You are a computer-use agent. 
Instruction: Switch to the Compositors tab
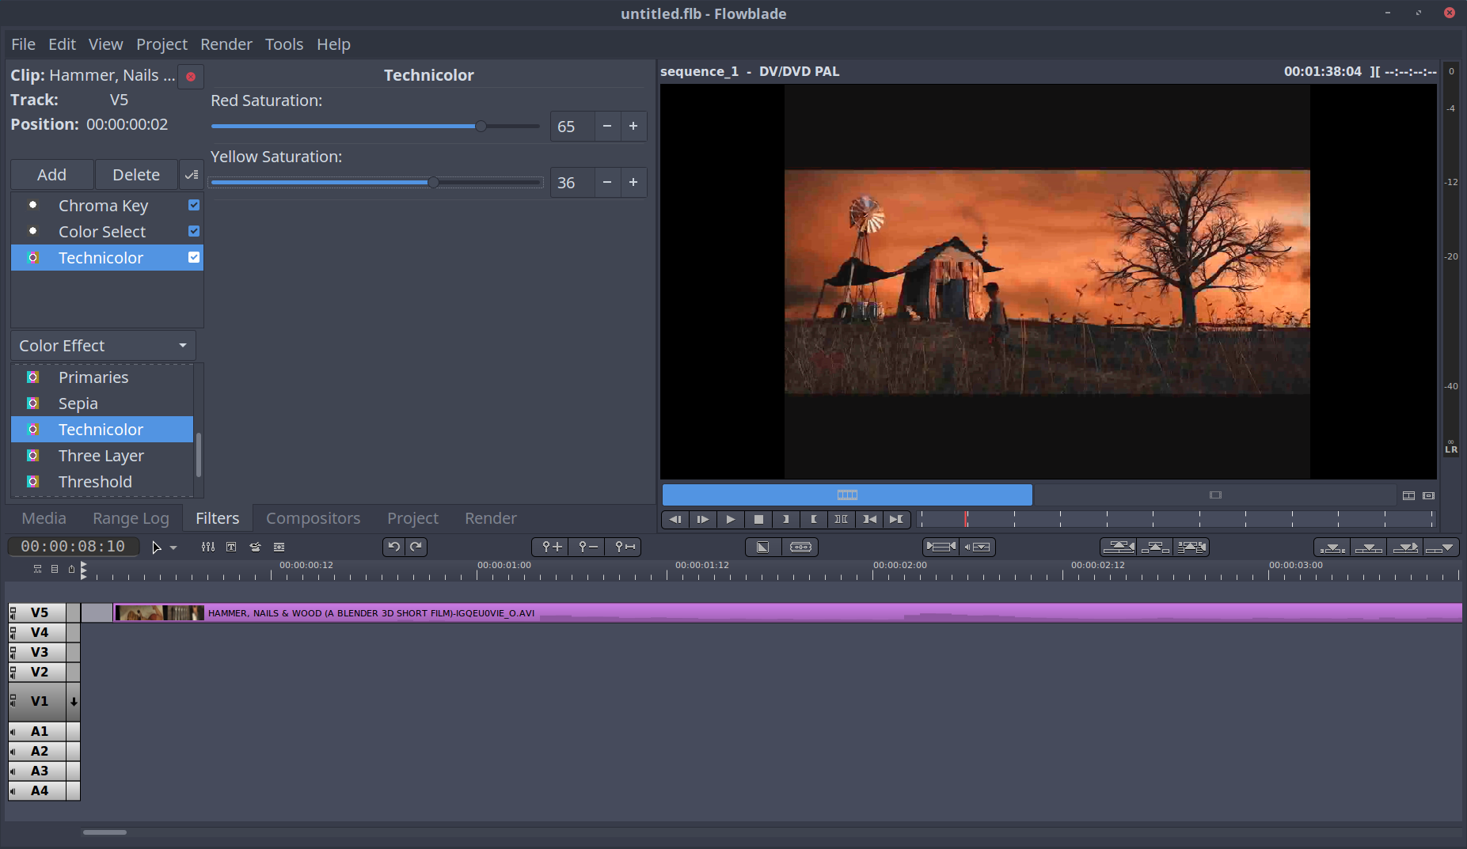[x=313, y=518]
